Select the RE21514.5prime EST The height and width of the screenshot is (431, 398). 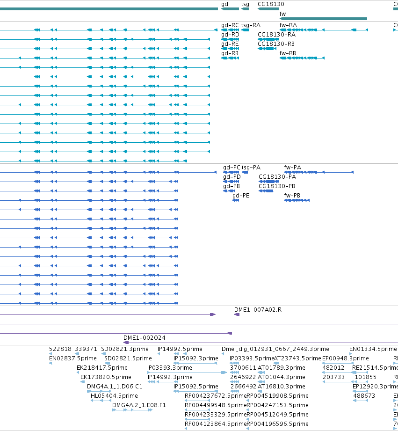point(360,373)
